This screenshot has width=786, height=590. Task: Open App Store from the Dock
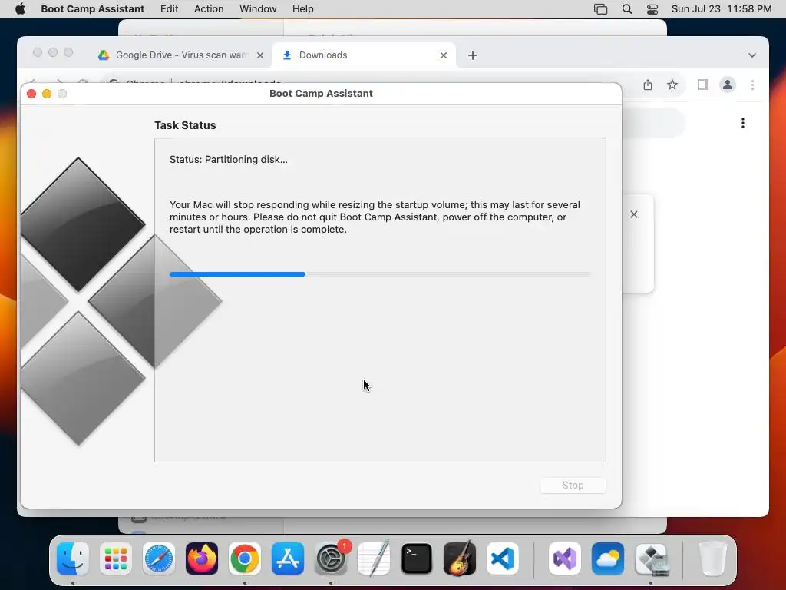tap(288, 559)
